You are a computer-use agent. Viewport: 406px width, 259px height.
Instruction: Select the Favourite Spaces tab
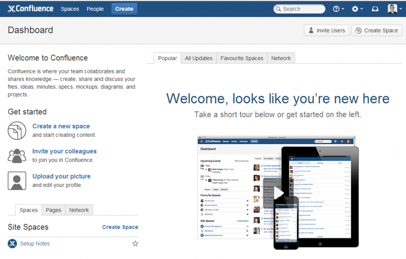pyautogui.click(x=241, y=58)
